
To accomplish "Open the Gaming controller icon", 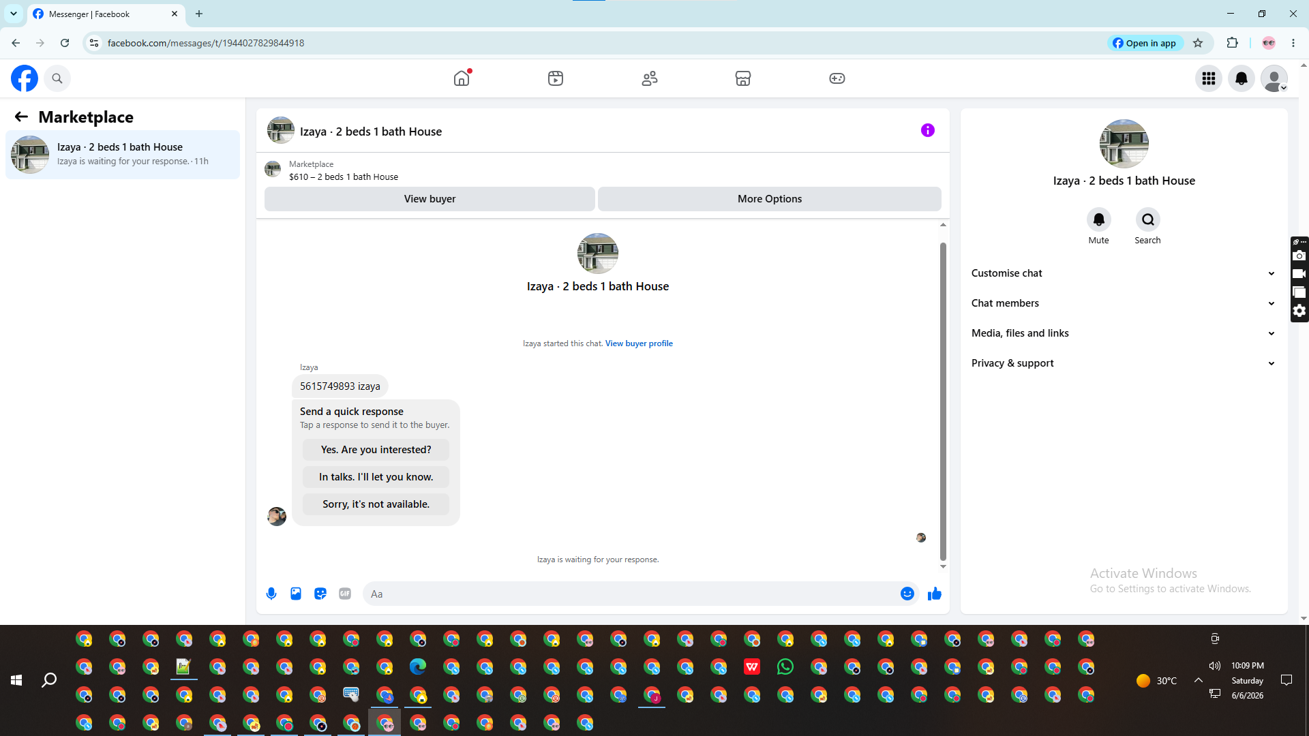I will (x=837, y=78).
